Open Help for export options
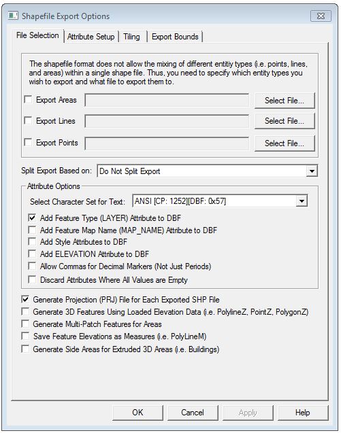 (303, 413)
